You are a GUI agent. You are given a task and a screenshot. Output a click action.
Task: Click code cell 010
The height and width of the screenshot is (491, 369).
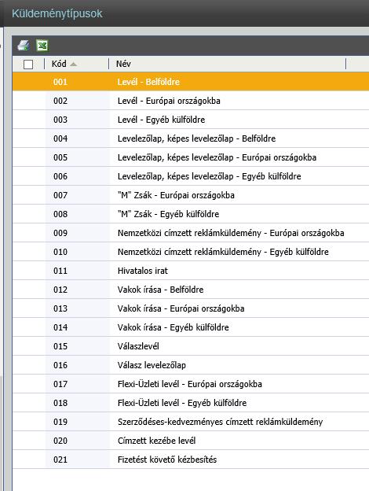coord(77,252)
